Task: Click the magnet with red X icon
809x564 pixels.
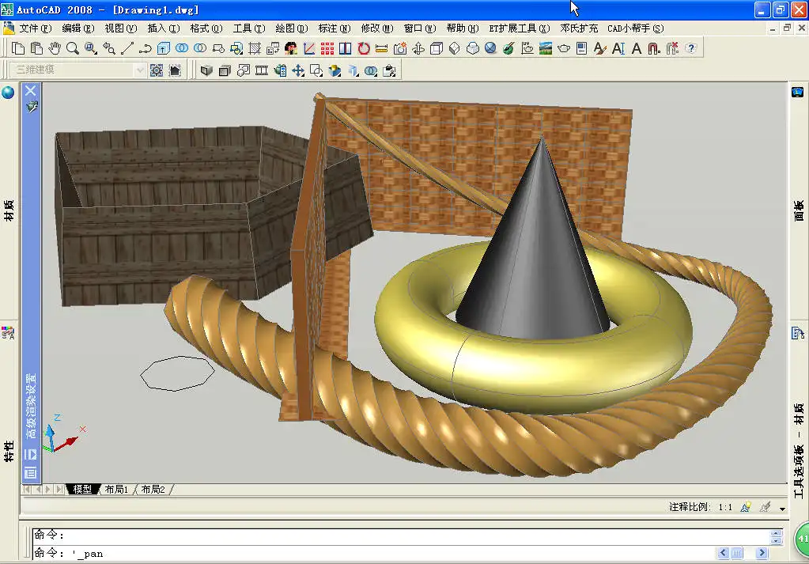Action: click(x=672, y=48)
